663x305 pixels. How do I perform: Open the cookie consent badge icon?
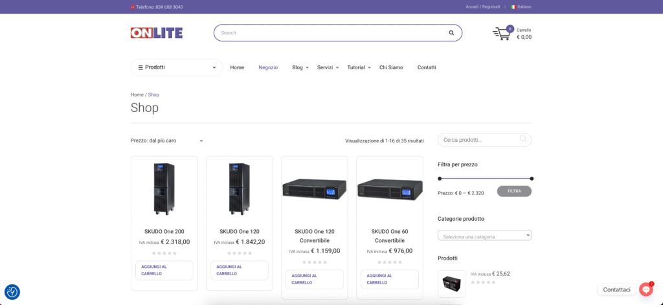[x=12, y=292]
